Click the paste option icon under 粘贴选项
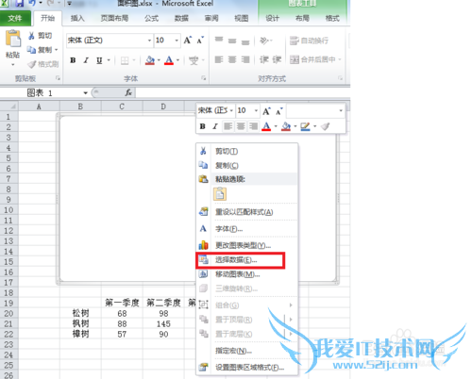This screenshot has width=472, height=379. [x=220, y=194]
